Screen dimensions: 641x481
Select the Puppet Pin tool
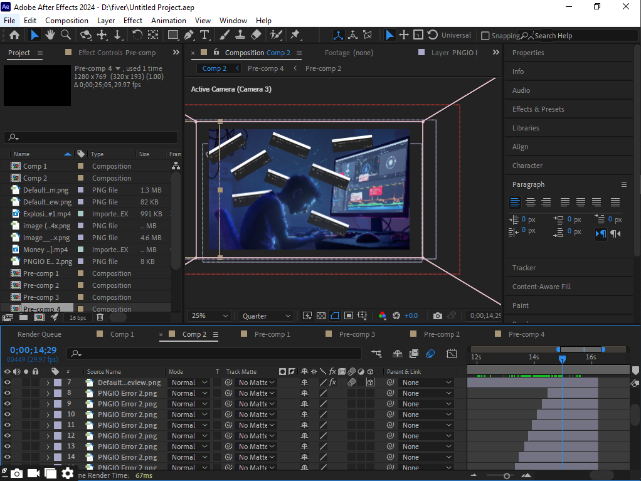[295, 35]
